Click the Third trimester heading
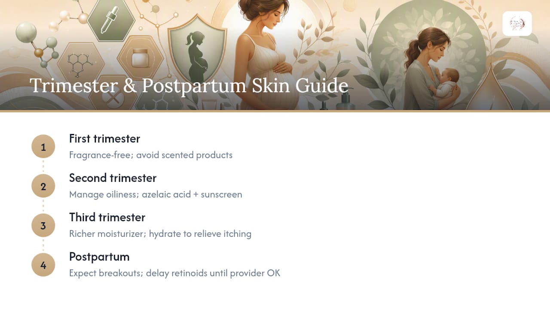Image resolution: width=550 pixels, height=309 pixels. [107, 218]
